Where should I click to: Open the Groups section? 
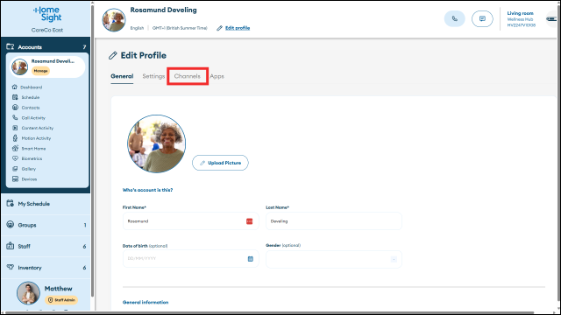(46, 225)
